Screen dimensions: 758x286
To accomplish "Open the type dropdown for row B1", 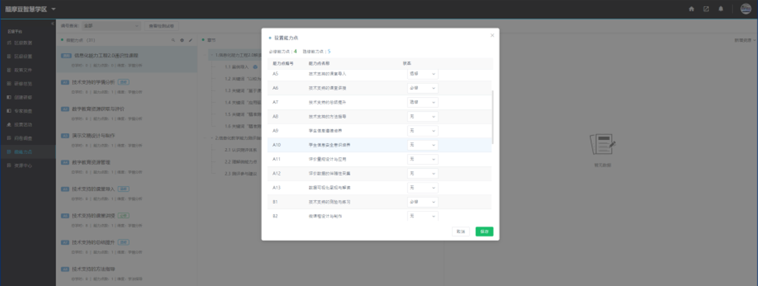I will [422, 201].
